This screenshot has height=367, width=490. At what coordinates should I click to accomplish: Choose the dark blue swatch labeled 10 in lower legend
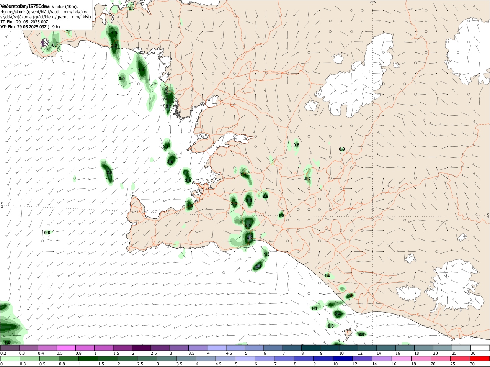click(343, 359)
